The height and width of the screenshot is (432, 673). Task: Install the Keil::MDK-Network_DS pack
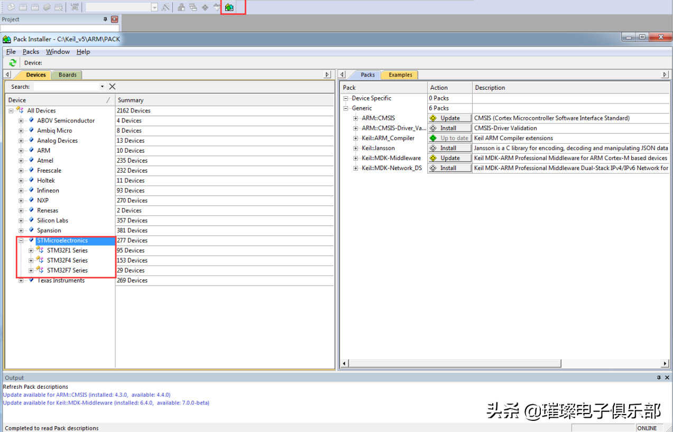[449, 168]
